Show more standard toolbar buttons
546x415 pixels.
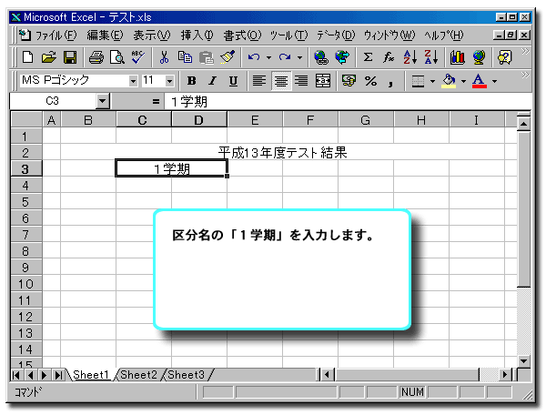click(525, 52)
